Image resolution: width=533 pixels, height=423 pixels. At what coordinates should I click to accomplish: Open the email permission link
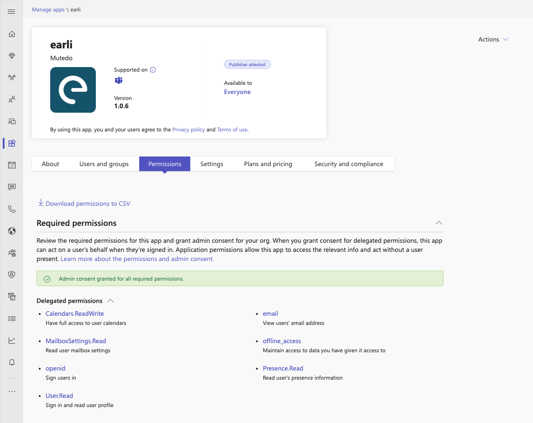(x=270, y=313)
